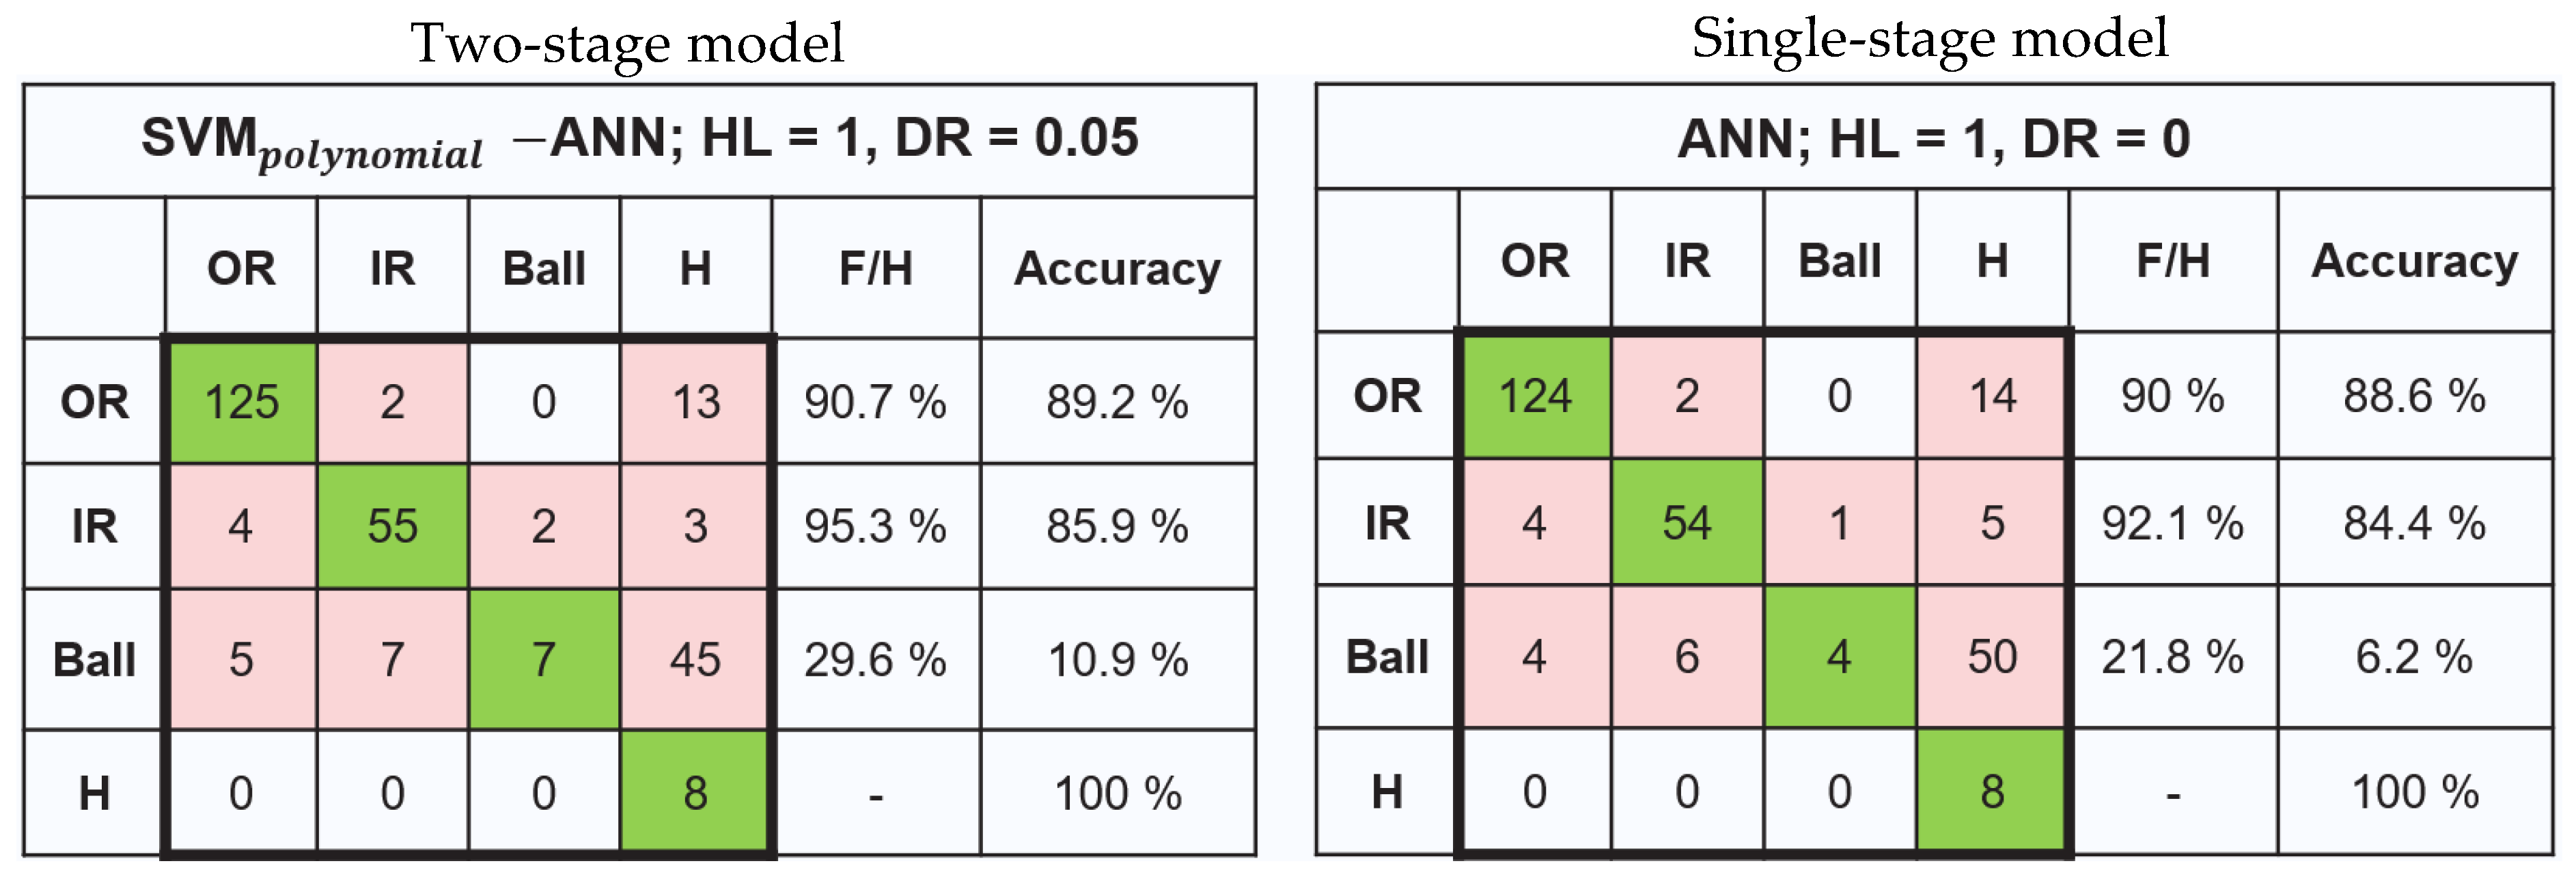Select the cell with value 54
This screenshot has height=883, width=2576.
pos(1687,523)
